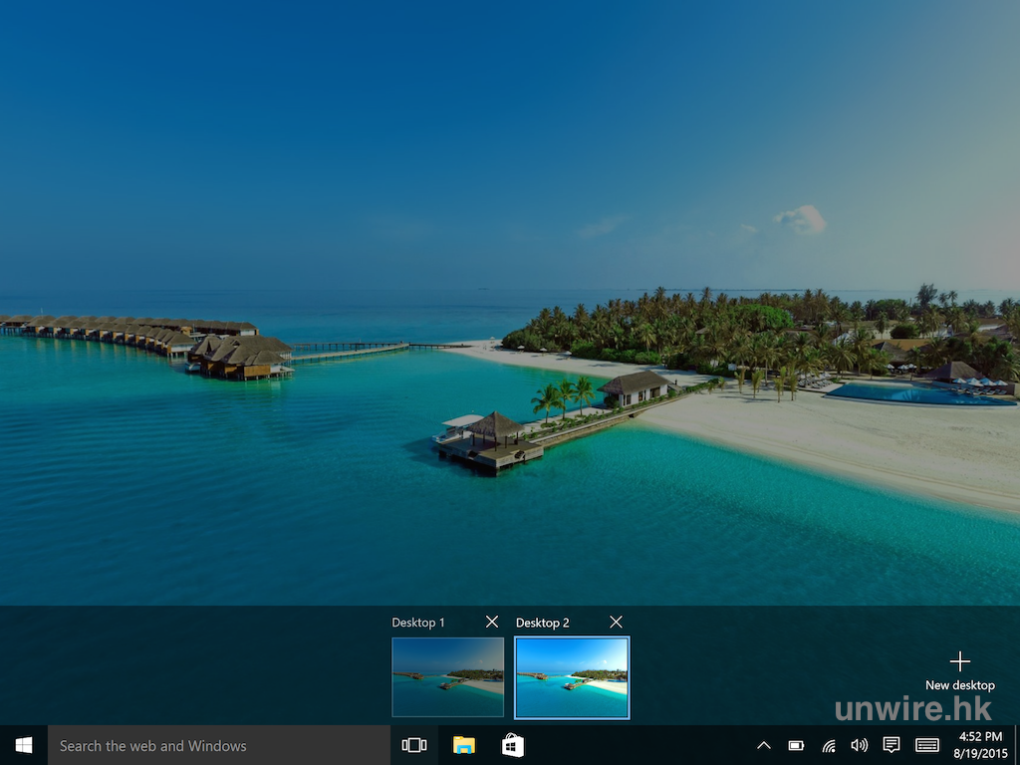Close Desktop 2 with its X
The image size is (1020, 765).
tap(616, 622)
